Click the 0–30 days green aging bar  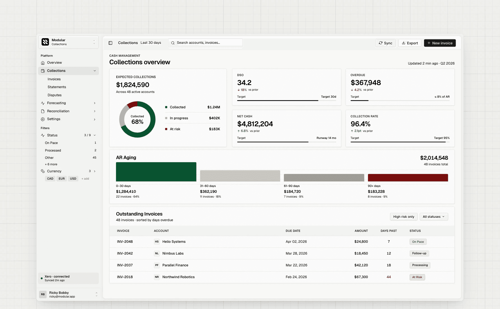[156, 172]
